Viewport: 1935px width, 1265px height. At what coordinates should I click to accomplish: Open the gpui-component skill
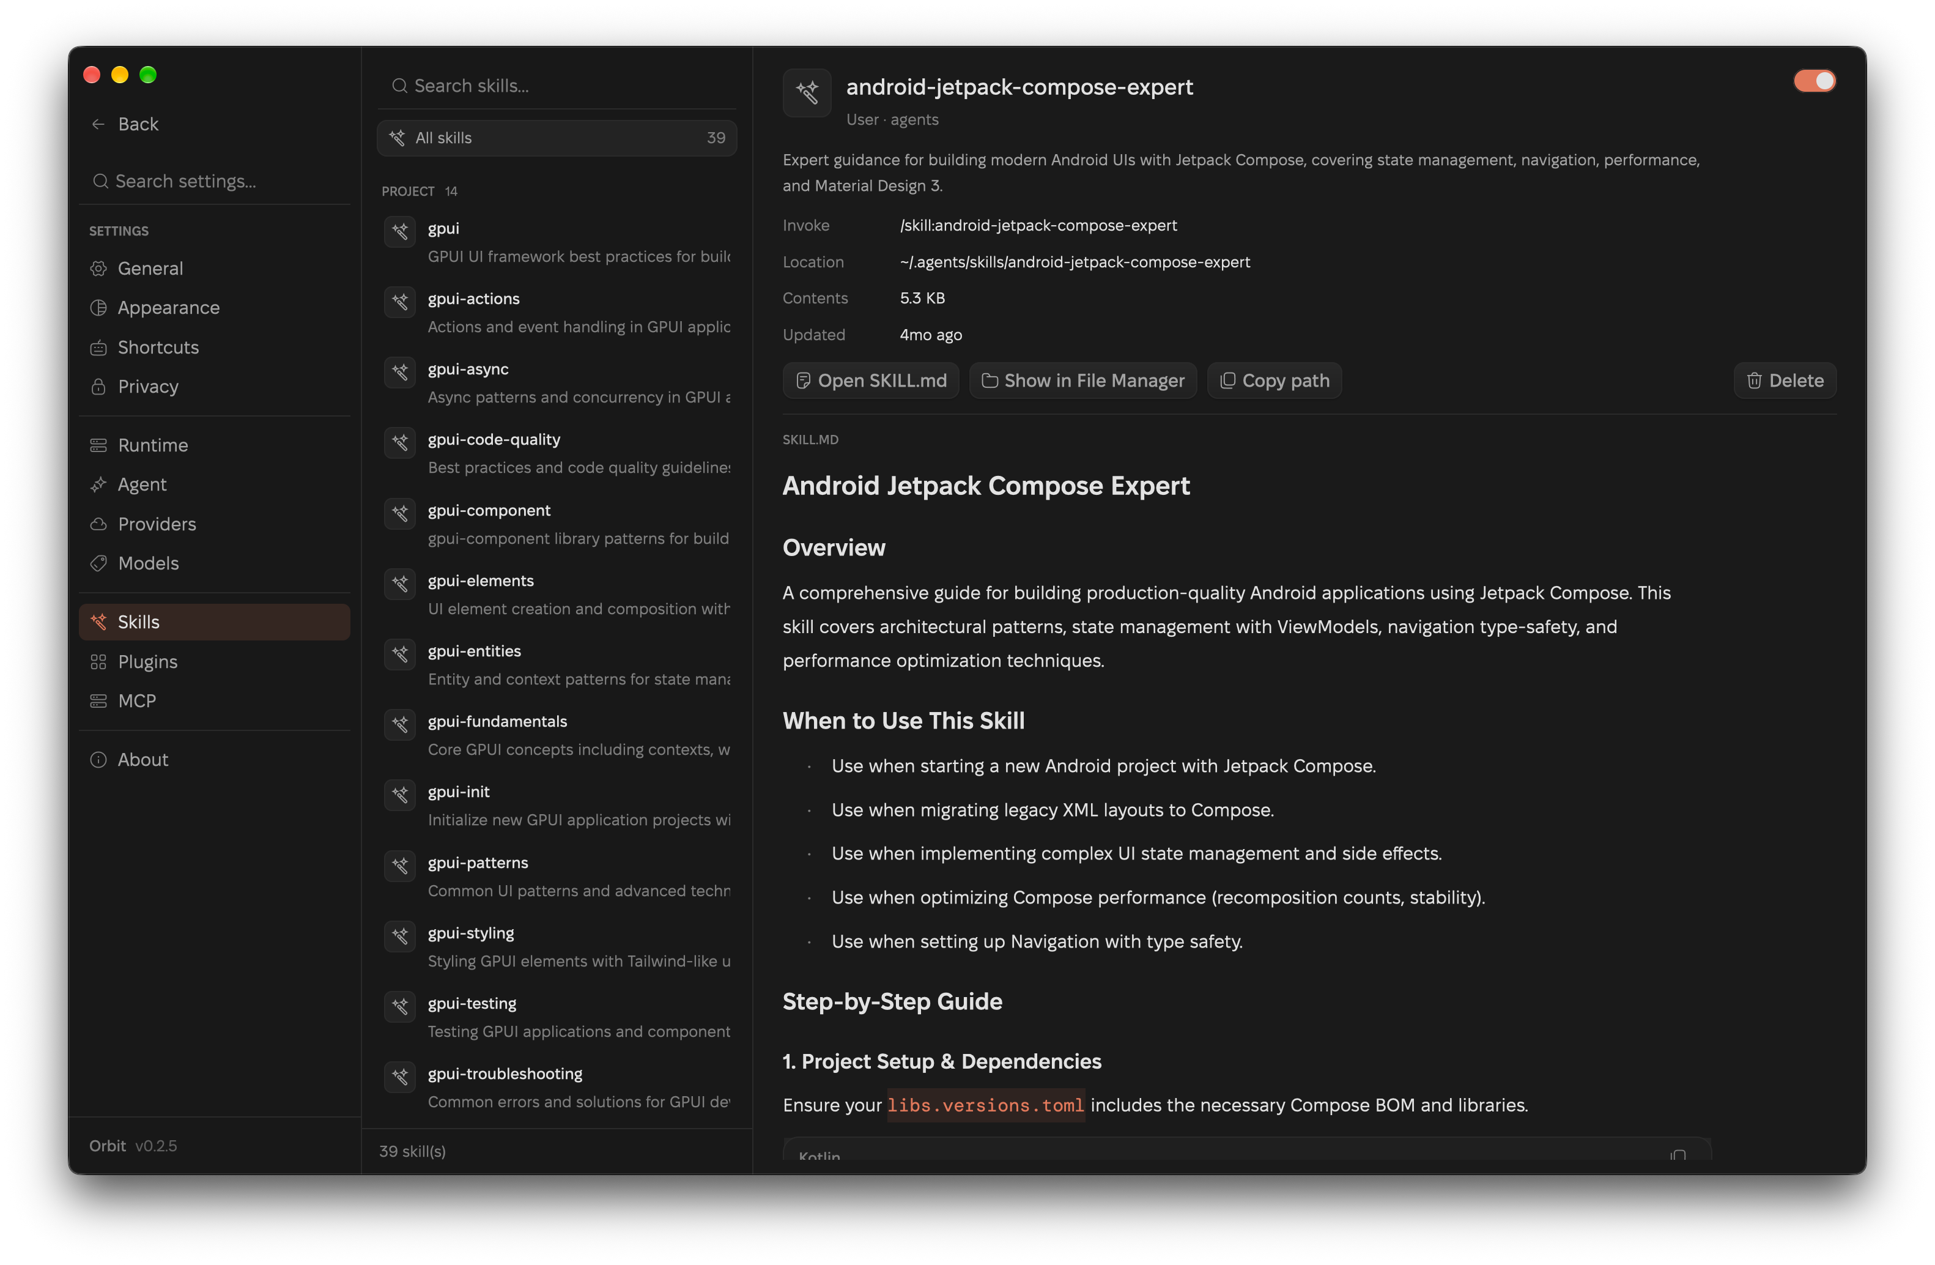pyautogui.click(x=557, y=524)
